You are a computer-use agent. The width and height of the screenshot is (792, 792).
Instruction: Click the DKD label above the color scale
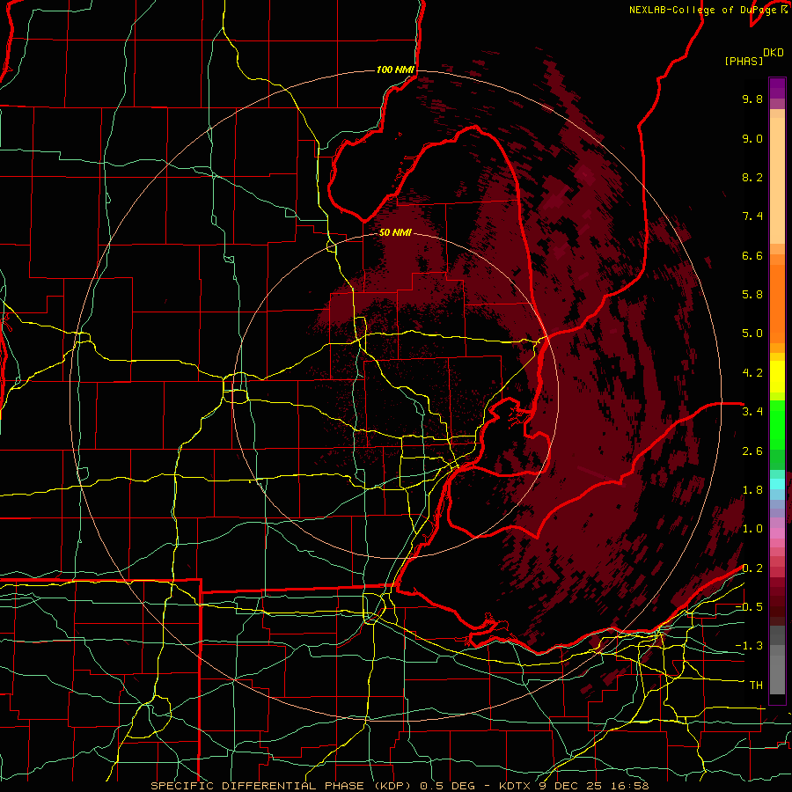tap(774, 53)
